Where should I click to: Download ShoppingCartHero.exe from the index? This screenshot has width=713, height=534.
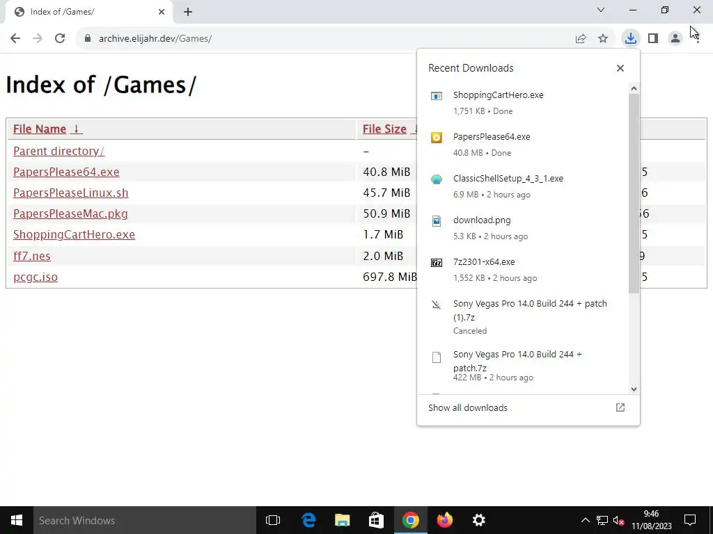74,234
